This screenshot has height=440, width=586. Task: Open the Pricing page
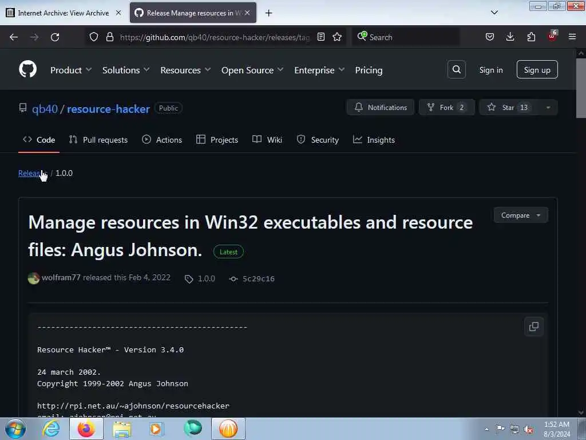coord(369,70)
